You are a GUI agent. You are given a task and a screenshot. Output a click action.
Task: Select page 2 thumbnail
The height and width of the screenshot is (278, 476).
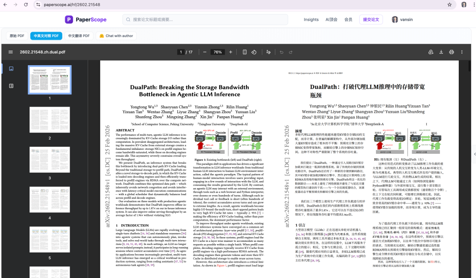(x=50, y=119)
